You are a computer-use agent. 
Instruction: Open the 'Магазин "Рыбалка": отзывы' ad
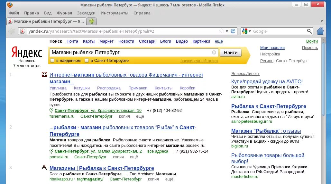266,131
